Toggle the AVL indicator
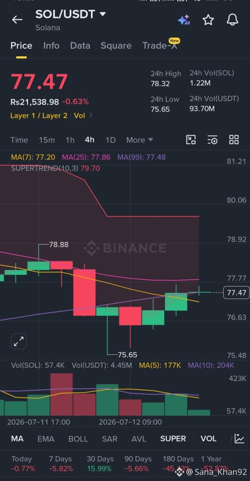The height and width of the screenshot is (481, 250). [x=139, y=439]
